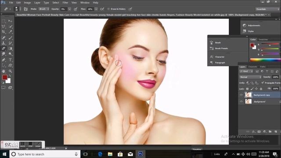Hide the Background layer
This screenshot has width=281, height=158.
[x=241, y=101]
